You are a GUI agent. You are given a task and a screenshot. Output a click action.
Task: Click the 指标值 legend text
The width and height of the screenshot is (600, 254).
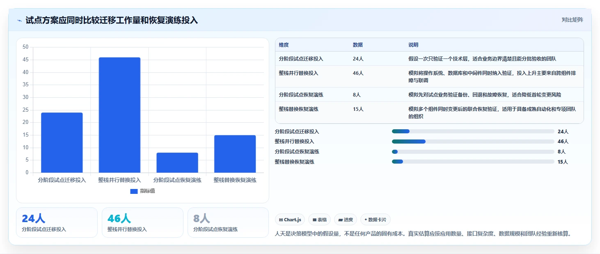147,191
